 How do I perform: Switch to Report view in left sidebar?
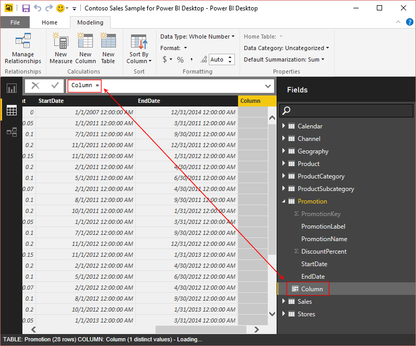pyautogui.click(x=11, y=88)
